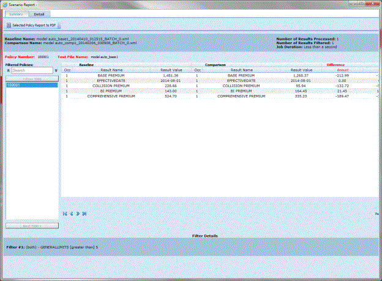Click the Difference Amount column header
The height and width of the screenshot is (281, 382).
[x=343, y=70]
